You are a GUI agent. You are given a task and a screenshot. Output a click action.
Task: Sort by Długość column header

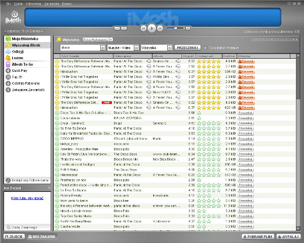[188, 56]
